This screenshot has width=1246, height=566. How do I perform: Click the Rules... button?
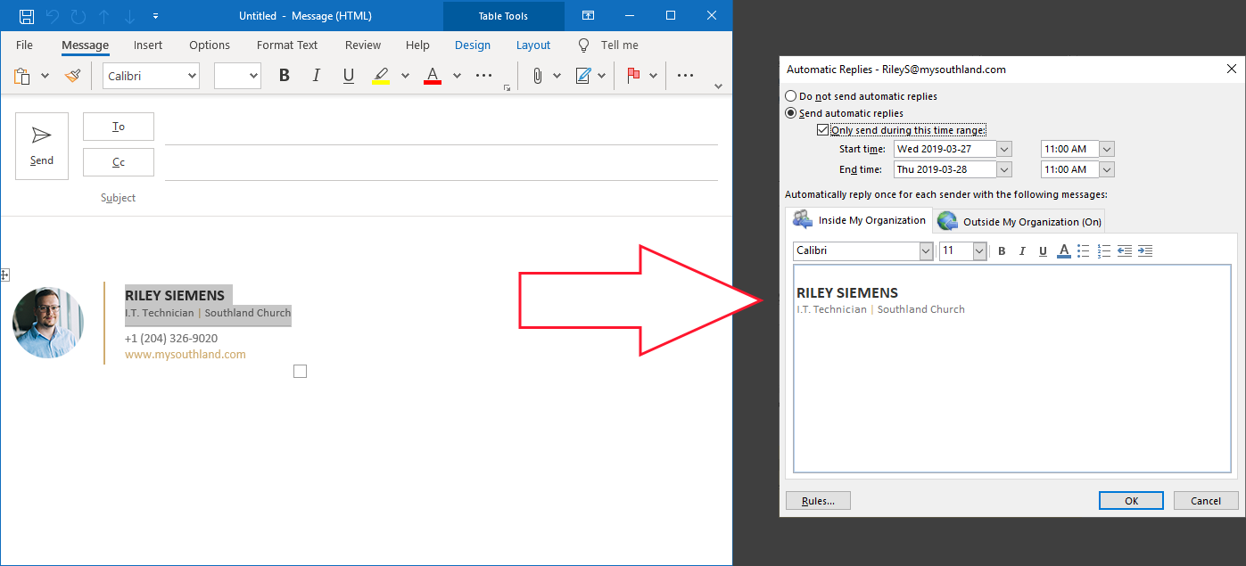point(818,501)
